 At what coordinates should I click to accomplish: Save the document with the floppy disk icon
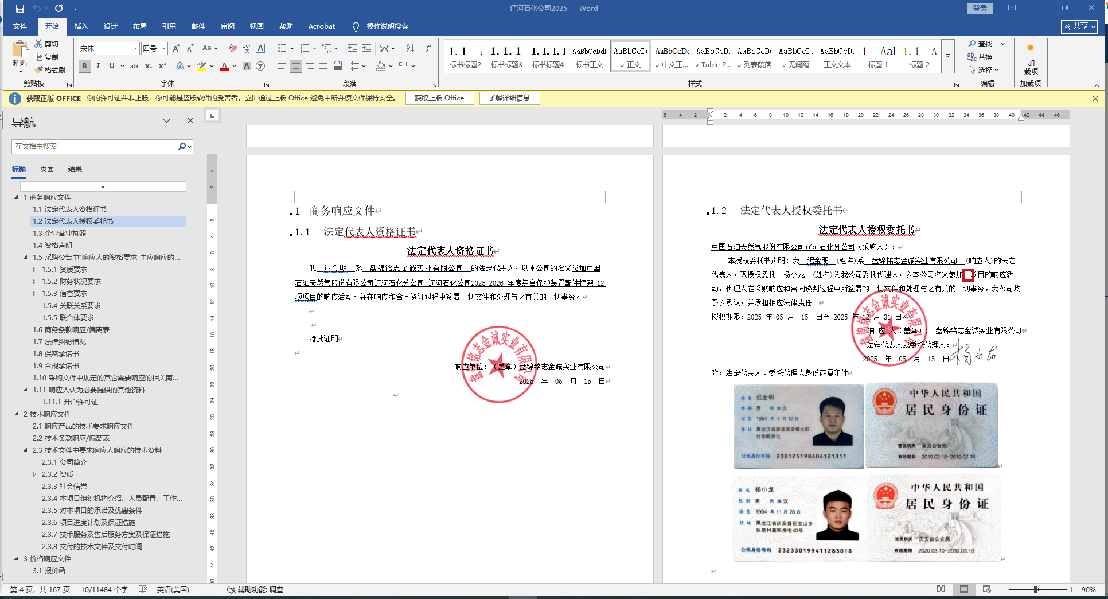[20, 9]
